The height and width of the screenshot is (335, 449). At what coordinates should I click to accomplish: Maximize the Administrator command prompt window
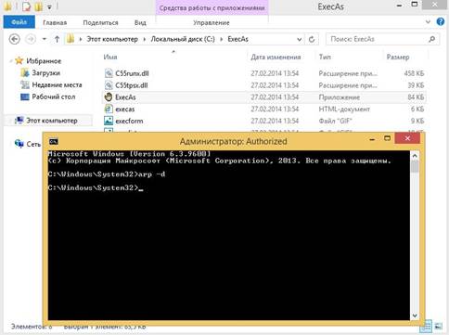click(387, 138)
